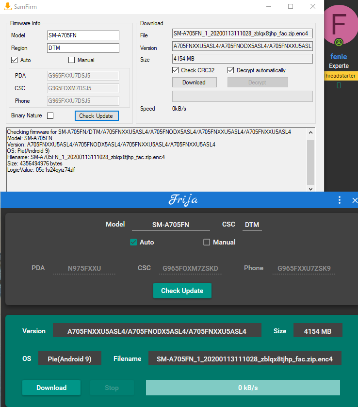Click SamFirm Download button
This screenshot has width=358, height=407.
click(x=195, y=82)
